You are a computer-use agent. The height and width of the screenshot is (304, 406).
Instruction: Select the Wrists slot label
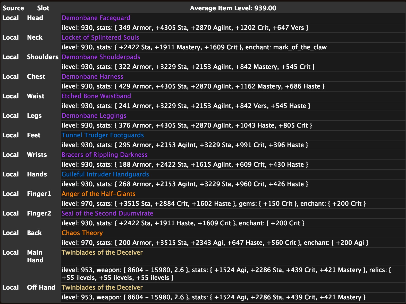coord(37,155)
